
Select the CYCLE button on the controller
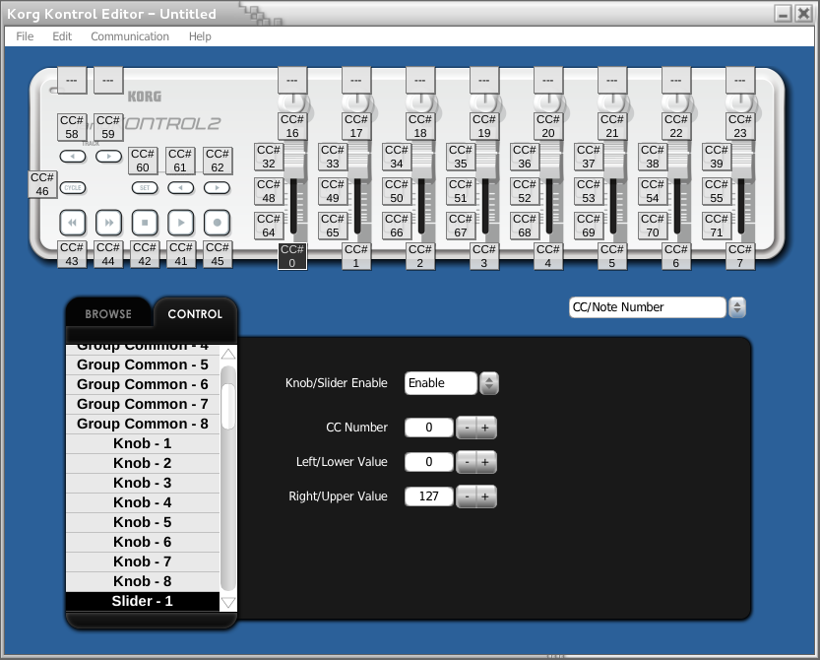[x=73, y=188]
